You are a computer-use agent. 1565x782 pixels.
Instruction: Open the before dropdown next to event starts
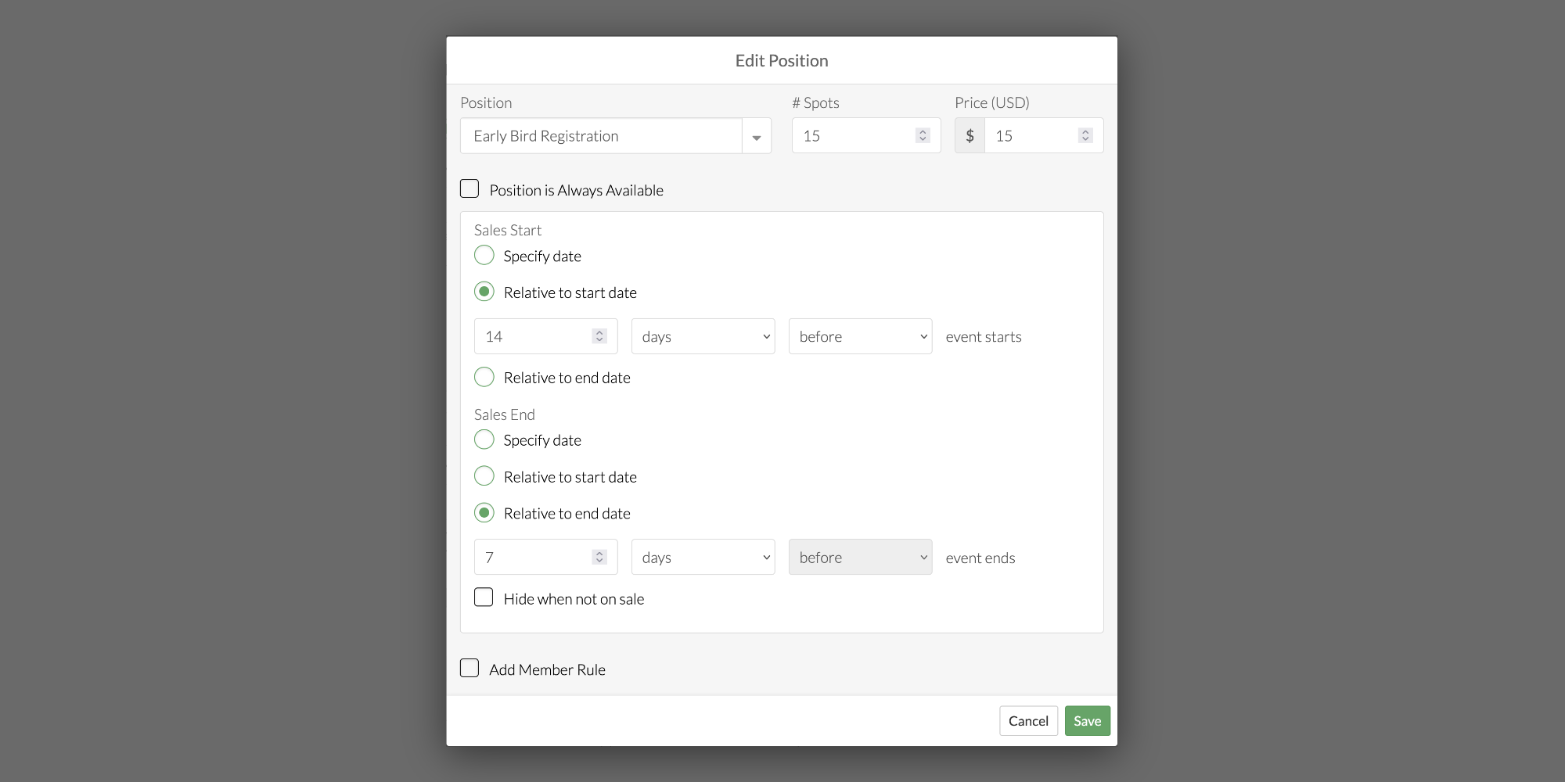click(860, 336)
